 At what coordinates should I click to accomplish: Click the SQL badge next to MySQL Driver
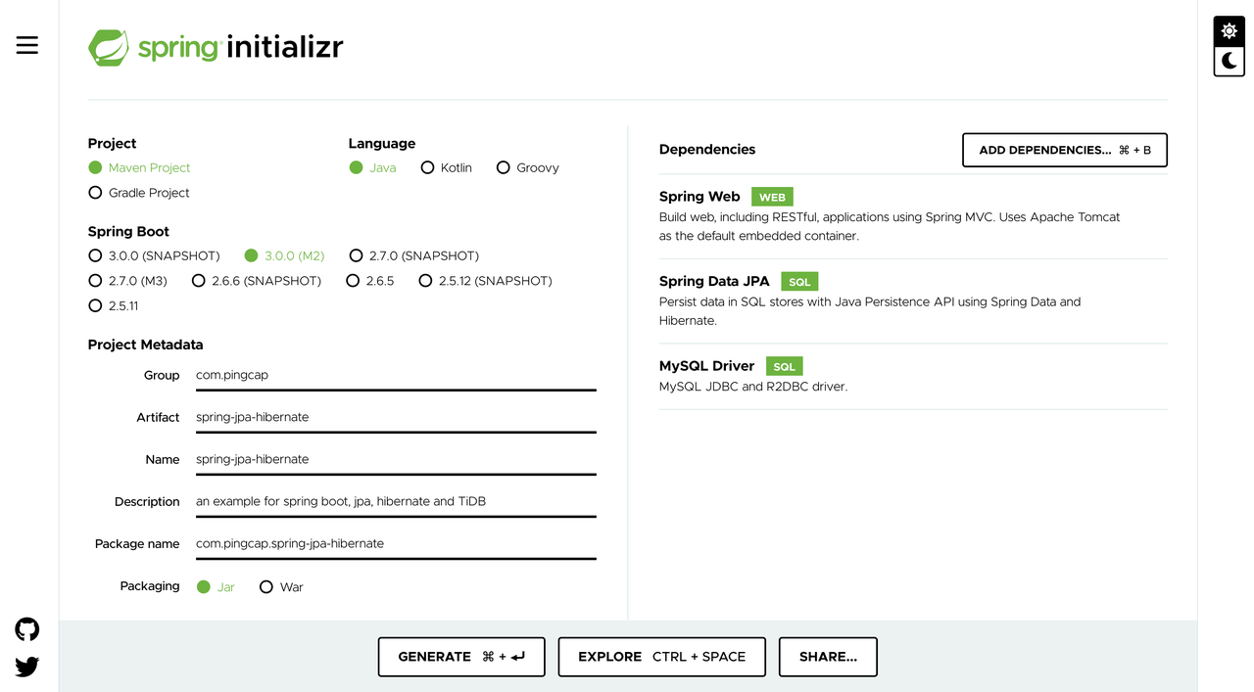pos(784,366)
